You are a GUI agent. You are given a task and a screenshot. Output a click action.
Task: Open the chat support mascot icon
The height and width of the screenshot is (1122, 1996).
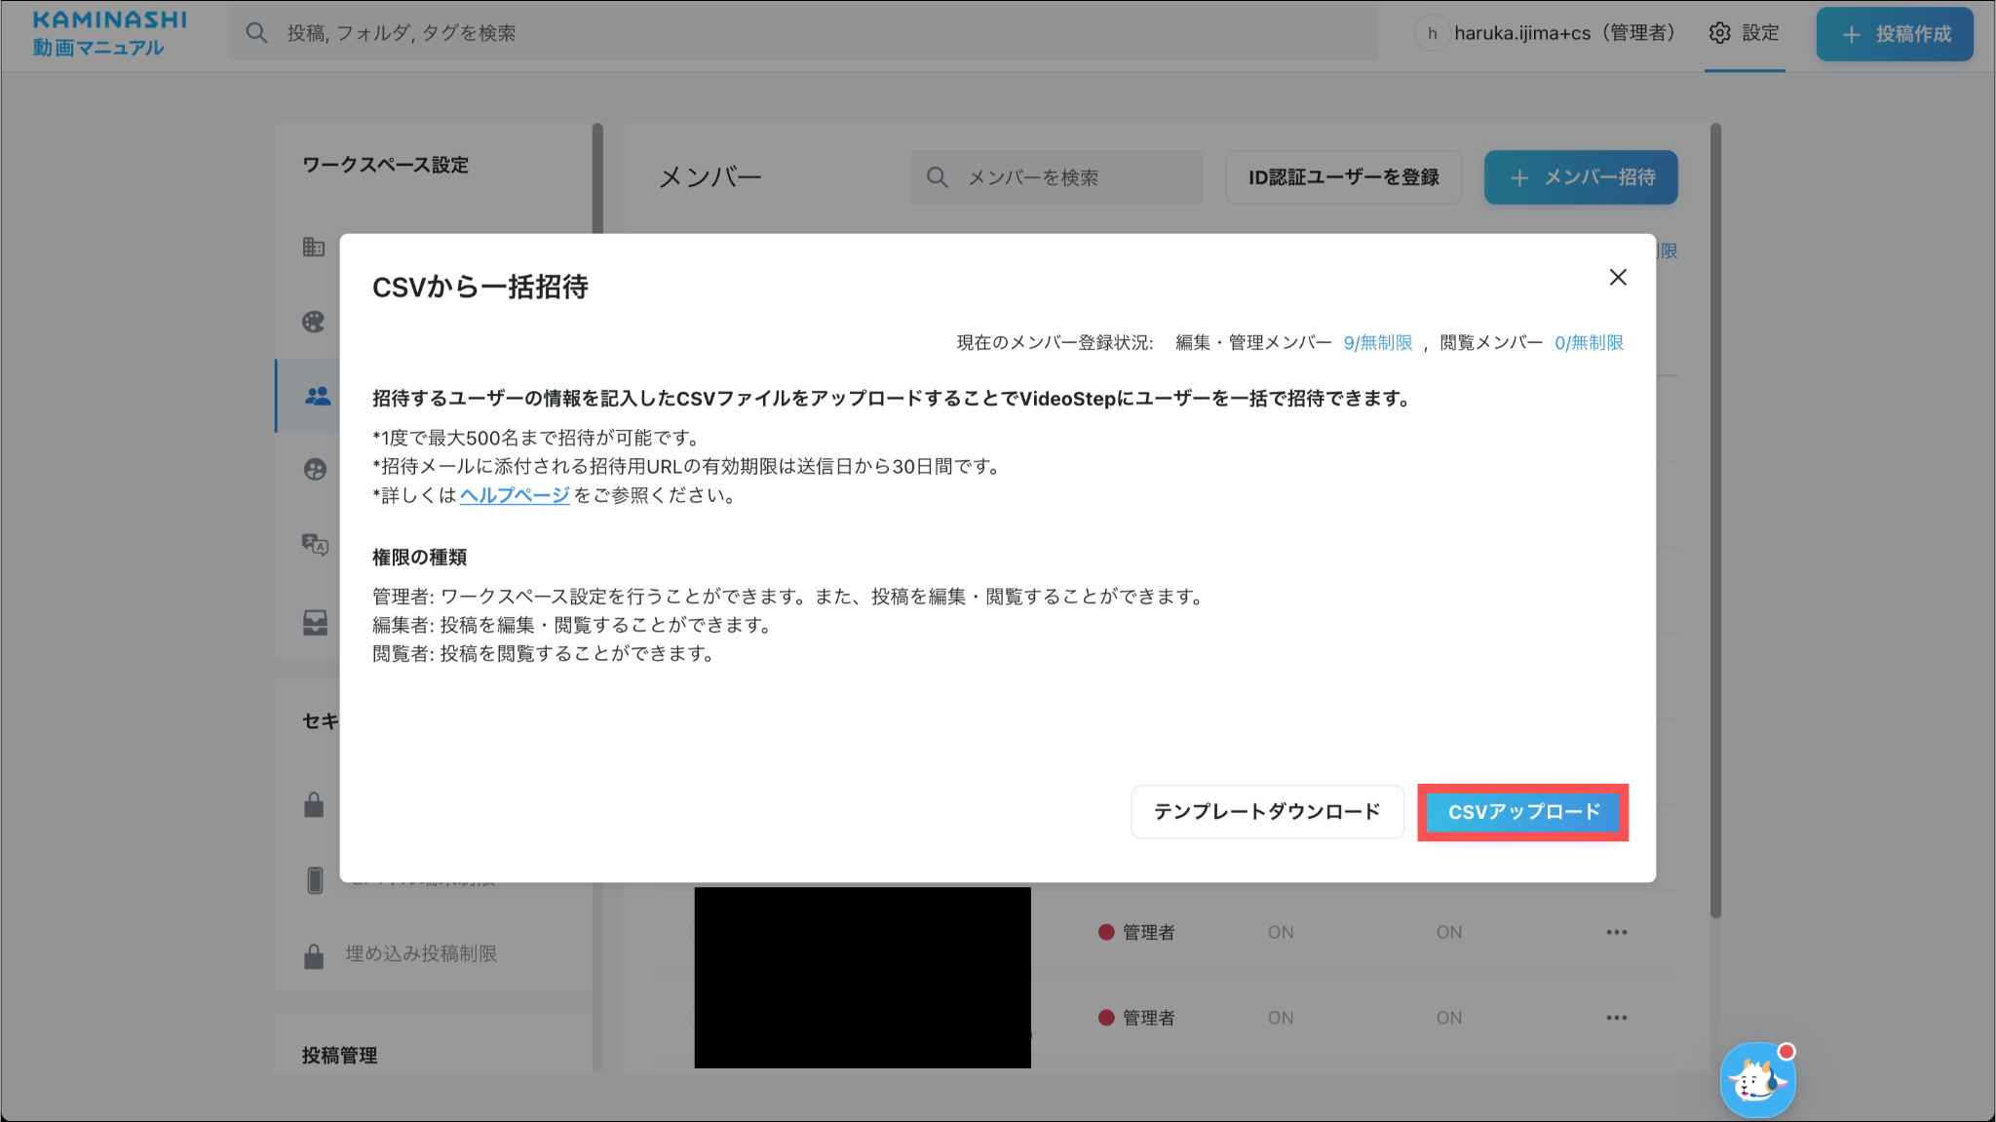[x=1756, y=1080]
